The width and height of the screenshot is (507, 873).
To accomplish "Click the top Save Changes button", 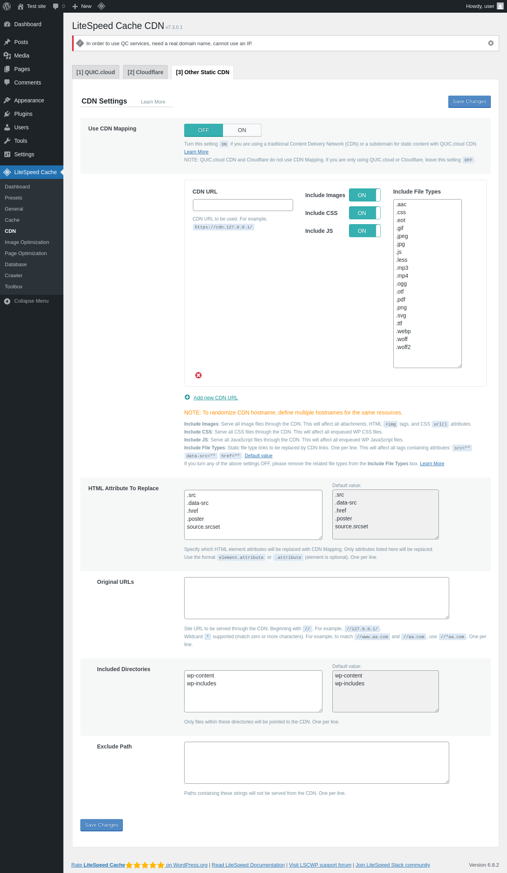I will point(469,102).
